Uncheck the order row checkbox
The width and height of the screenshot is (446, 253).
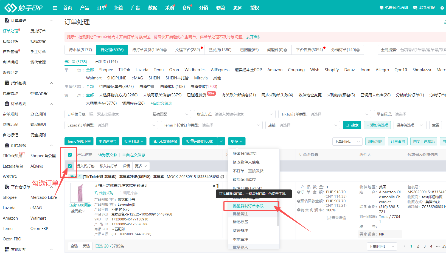70,166
